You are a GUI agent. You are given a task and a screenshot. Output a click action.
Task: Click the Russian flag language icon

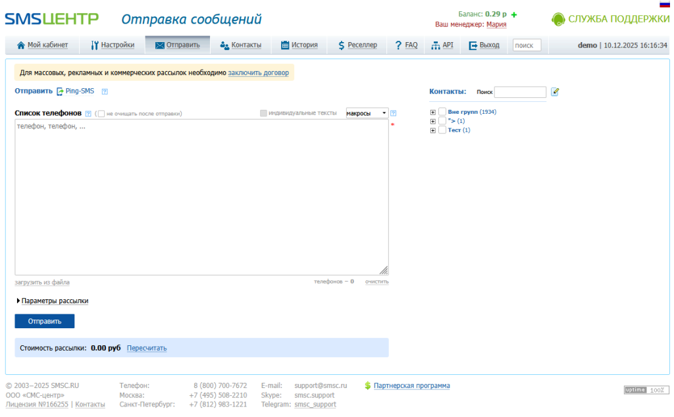point(665,5)
